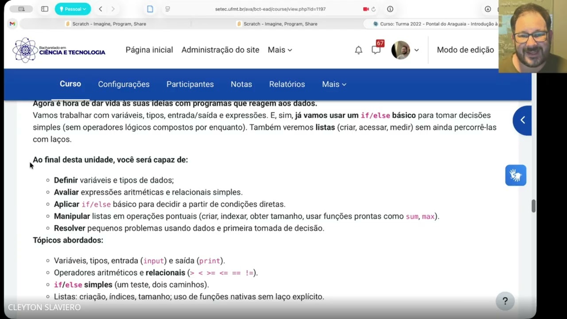Viewport: 567px width, 319px height.
Task: Open the Pessoal profile dropdown
Action: coord(73,9)
